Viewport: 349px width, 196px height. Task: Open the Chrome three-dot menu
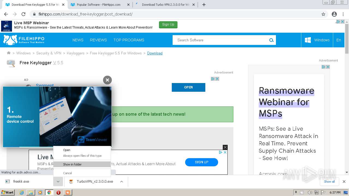343,14
